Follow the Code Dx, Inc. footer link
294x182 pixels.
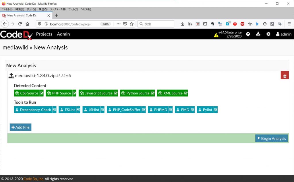coord(34,179)
